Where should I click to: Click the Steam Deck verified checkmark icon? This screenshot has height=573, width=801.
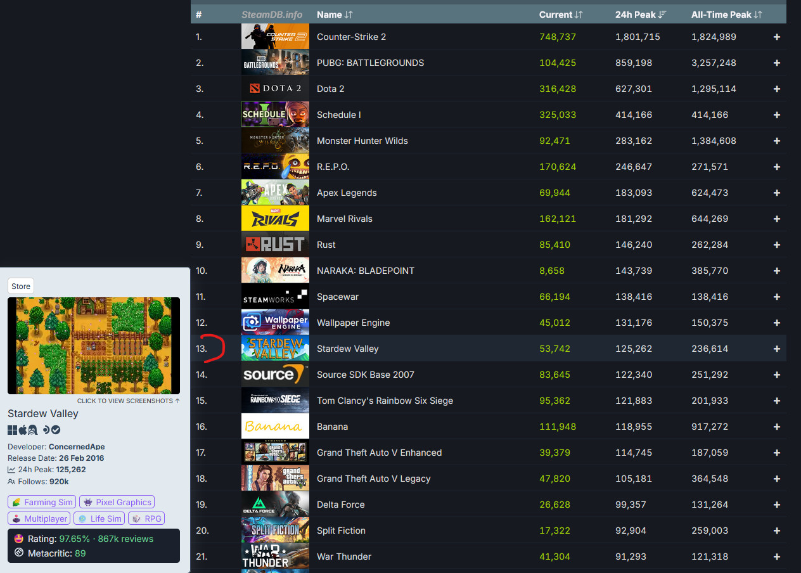[x=56, y=430]
